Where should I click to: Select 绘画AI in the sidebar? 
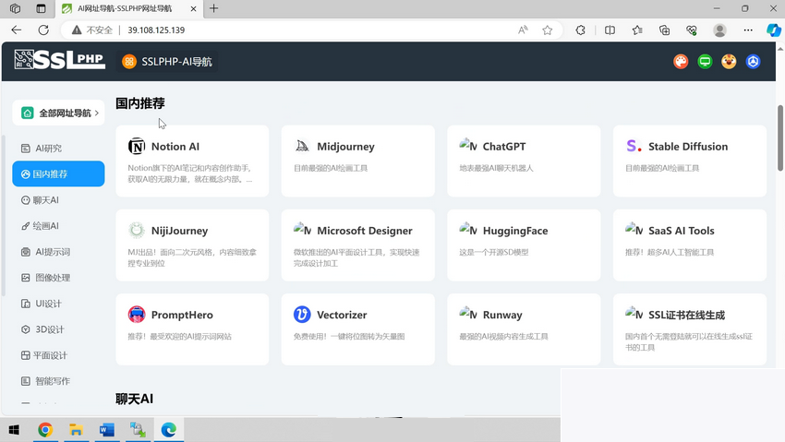[x=46, y=225]
